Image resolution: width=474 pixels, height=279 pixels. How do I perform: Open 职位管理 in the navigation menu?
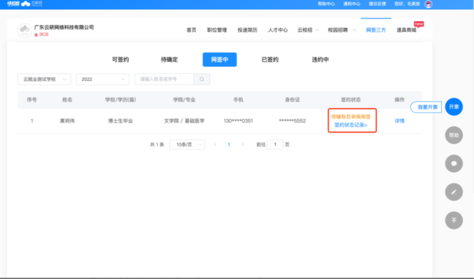coord(217,30)
